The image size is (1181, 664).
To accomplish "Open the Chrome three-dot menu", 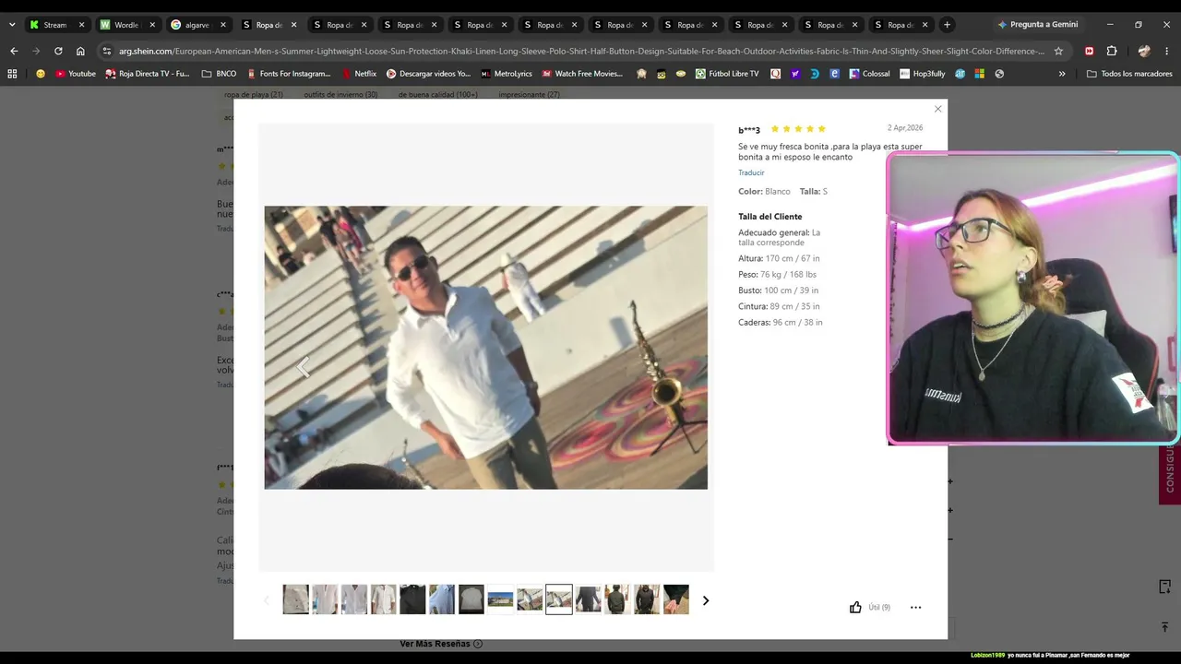I will (x=1167, y=51).
